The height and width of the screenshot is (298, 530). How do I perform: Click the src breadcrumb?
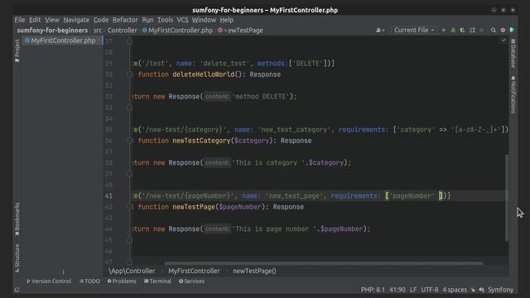98,30
